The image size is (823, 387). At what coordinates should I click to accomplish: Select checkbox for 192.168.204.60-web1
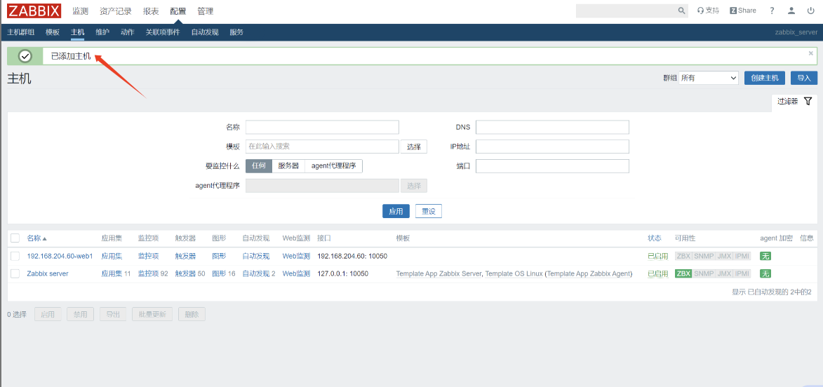[15, 257]
